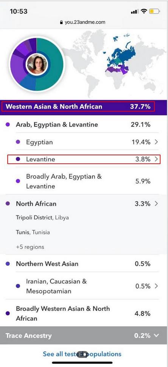This screenshot has width=168, height=367.
Task: Click the colored dot next to Egyptian
Action: pyautogui.click(x=18, y=142)
